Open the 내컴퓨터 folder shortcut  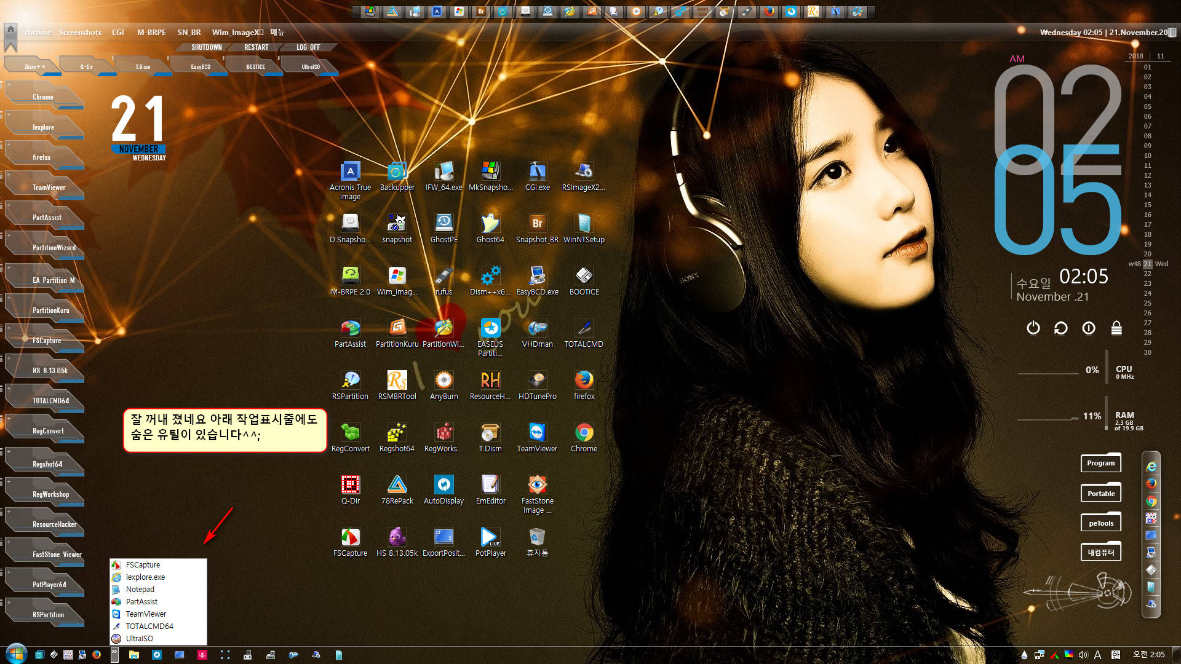pyautogui.click(x=1100, y=552)
